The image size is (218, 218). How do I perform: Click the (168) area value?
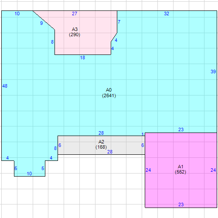[x=101, y=147]
